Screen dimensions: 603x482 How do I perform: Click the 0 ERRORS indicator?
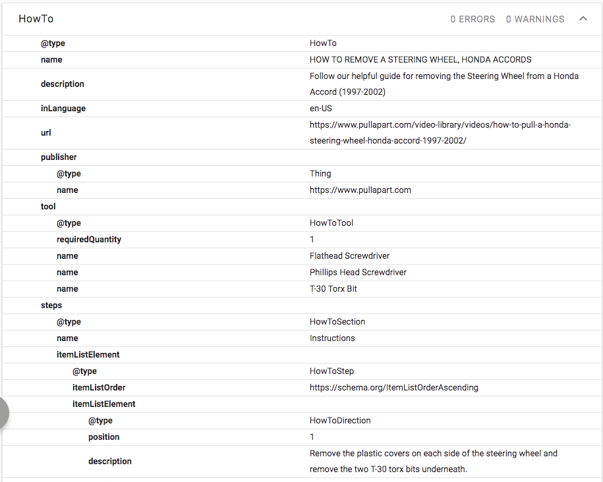click(x=473, y=19)
